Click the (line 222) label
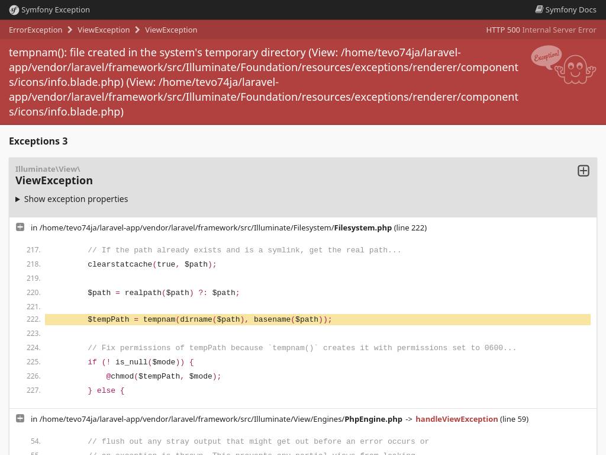Screen dimensions: 606x455 [x=410, y=227]
